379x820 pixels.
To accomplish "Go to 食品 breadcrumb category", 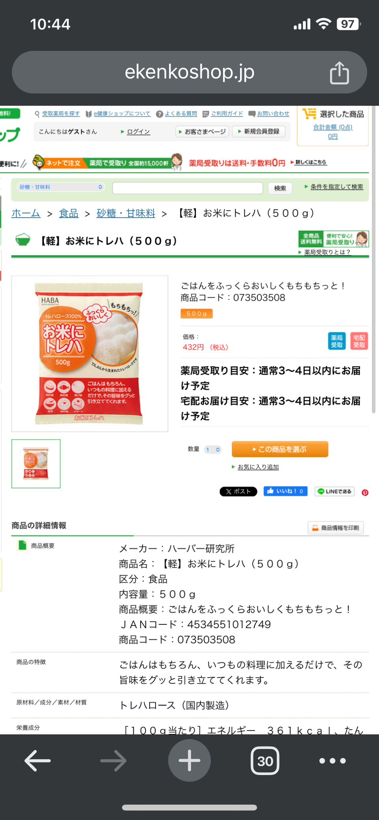I will (69, 213).
